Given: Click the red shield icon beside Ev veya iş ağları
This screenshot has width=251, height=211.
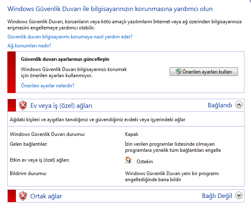Looking at the screenshot, I should point(23,105).
